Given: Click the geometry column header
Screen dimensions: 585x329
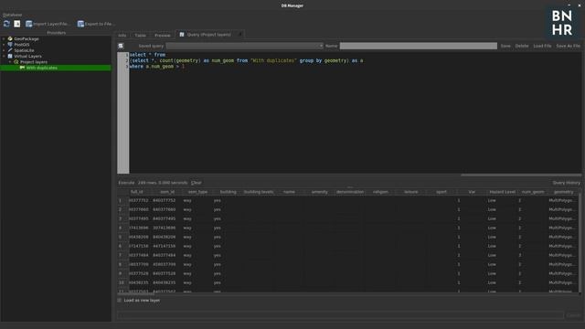Looking at the screenshot, I should 563,192.
